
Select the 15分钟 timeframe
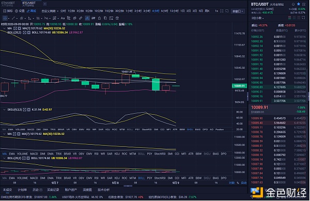tap(109, 11)
